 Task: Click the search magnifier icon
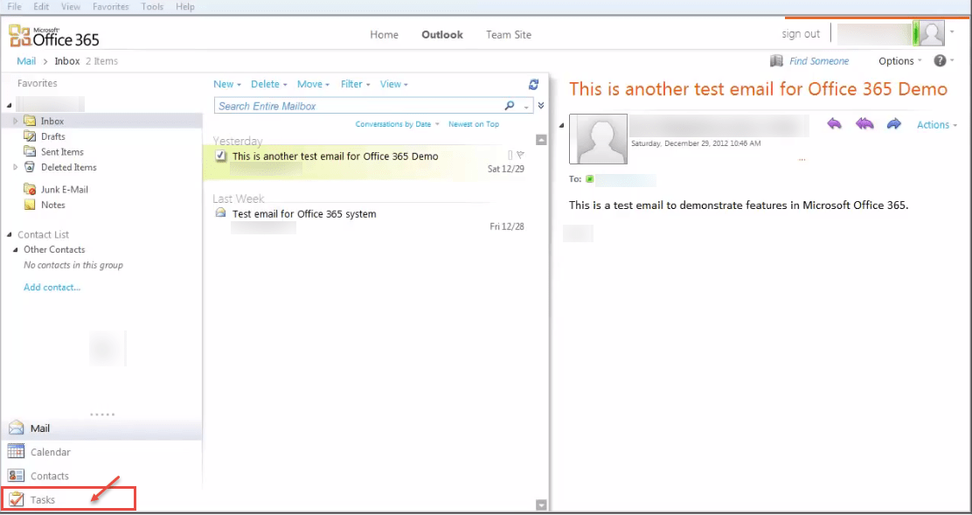click(510, 106)
